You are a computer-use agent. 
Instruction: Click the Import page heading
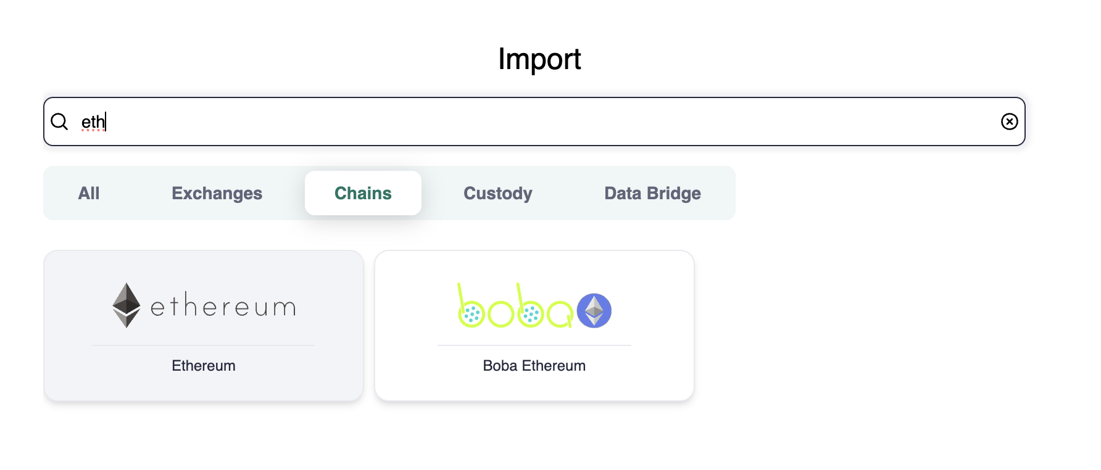pyautogui.click(x=539, y=59)
